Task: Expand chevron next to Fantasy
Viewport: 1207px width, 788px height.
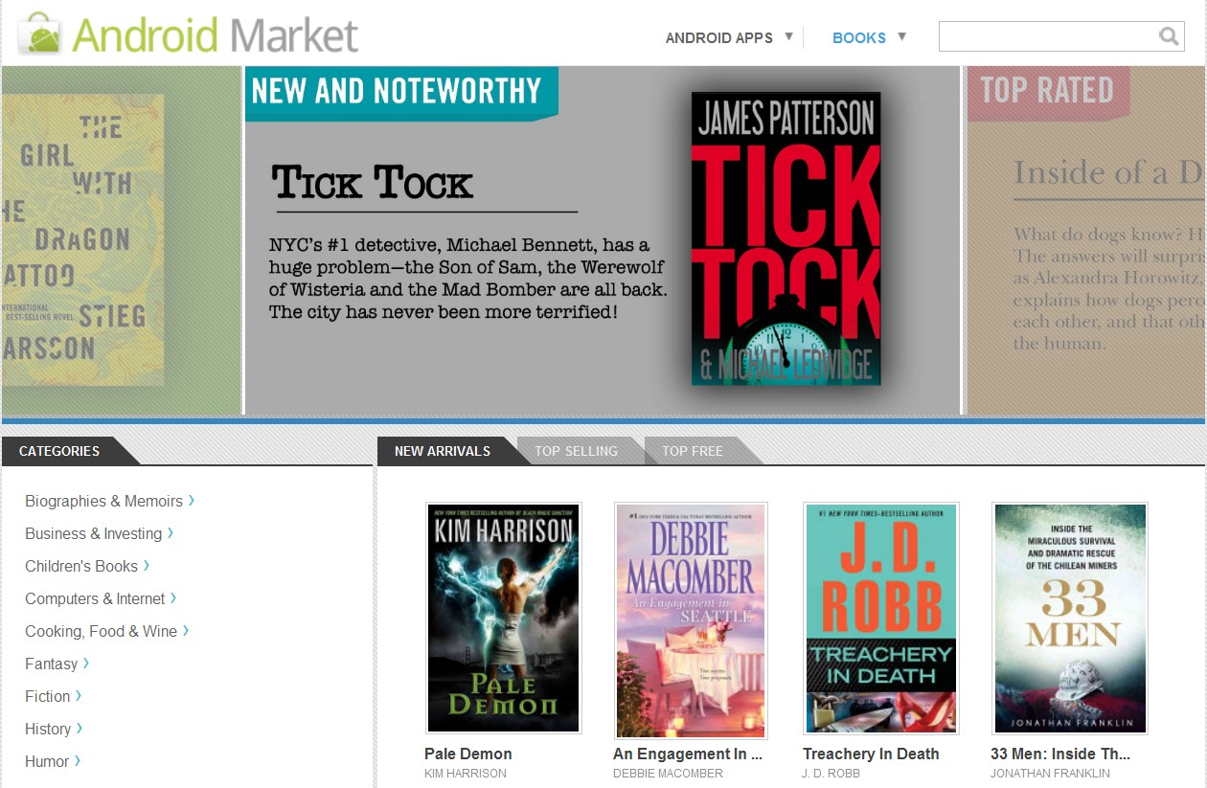Action: [x=86, y=663]
